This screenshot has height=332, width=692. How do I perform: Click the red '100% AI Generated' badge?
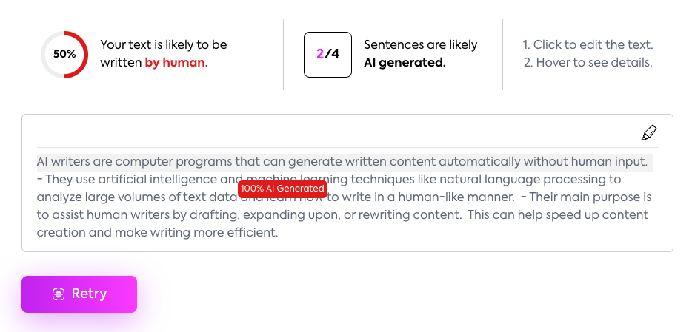282,189
